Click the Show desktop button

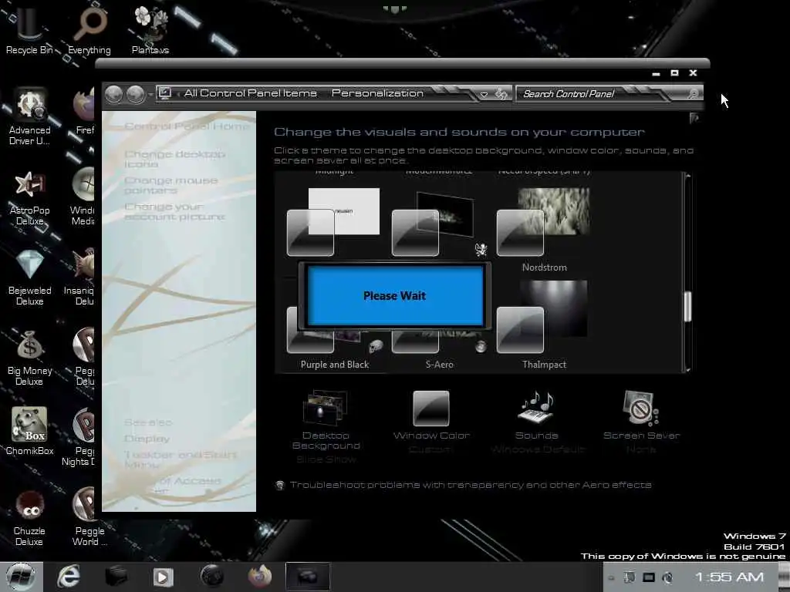785,577
